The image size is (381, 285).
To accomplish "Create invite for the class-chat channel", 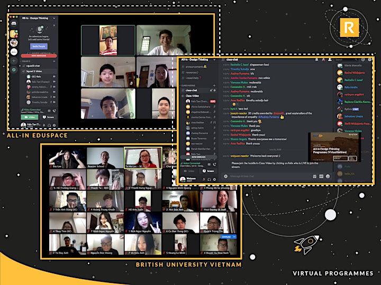I will point(211,90).
